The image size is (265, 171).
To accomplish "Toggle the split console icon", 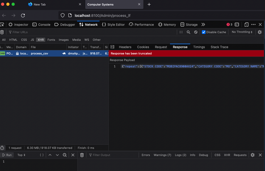I will 237,25.
